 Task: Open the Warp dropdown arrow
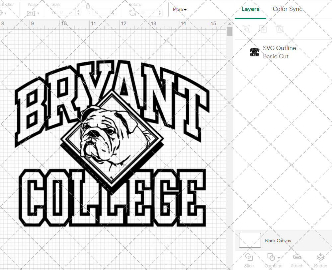point(38,13)
